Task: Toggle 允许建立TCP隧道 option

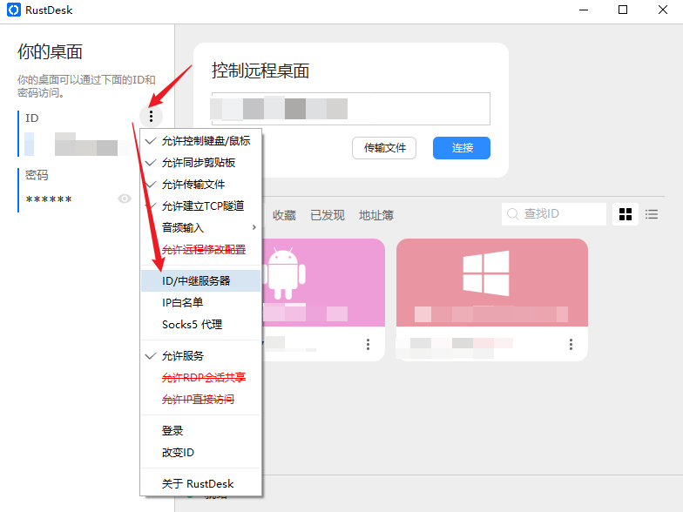Action: pos(200,205)
